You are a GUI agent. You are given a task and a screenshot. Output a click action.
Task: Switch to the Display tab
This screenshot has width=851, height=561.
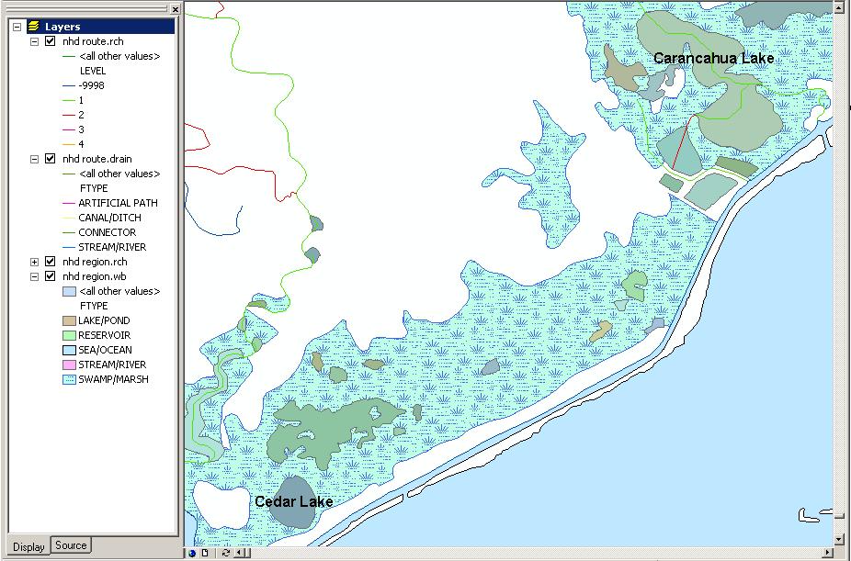tap(28, 546)
